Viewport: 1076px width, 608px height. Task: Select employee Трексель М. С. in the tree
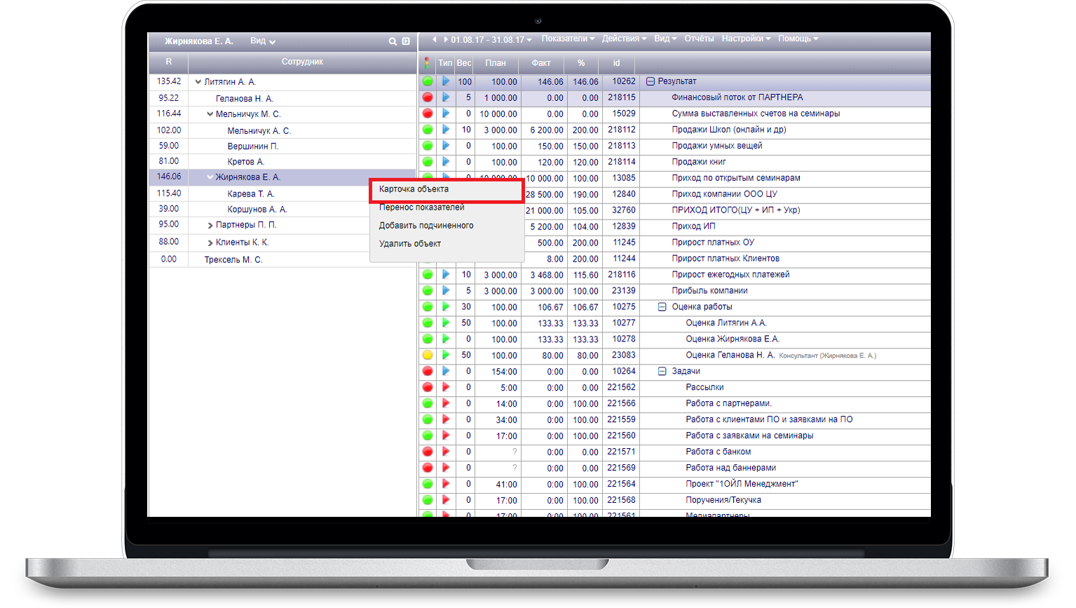(x=233, y=259)
